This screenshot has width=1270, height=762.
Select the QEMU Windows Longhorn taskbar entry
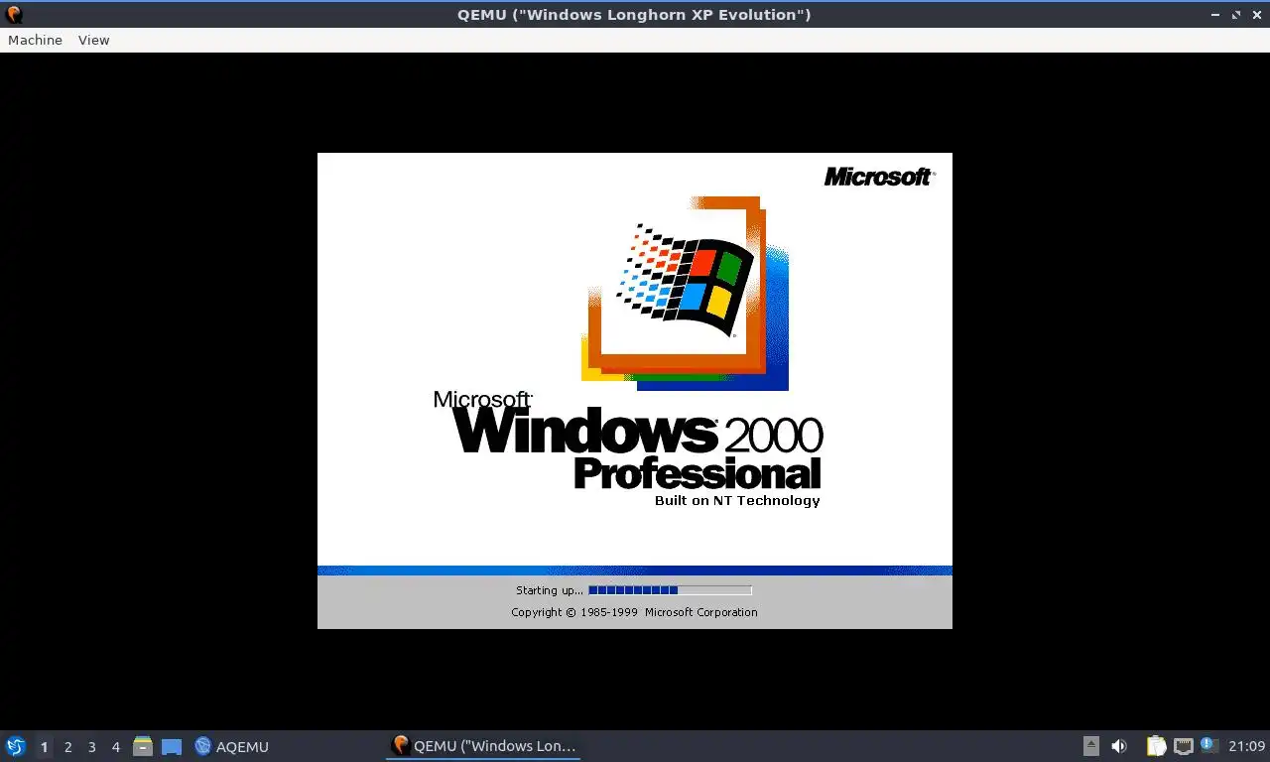click(x=484, y=746)
